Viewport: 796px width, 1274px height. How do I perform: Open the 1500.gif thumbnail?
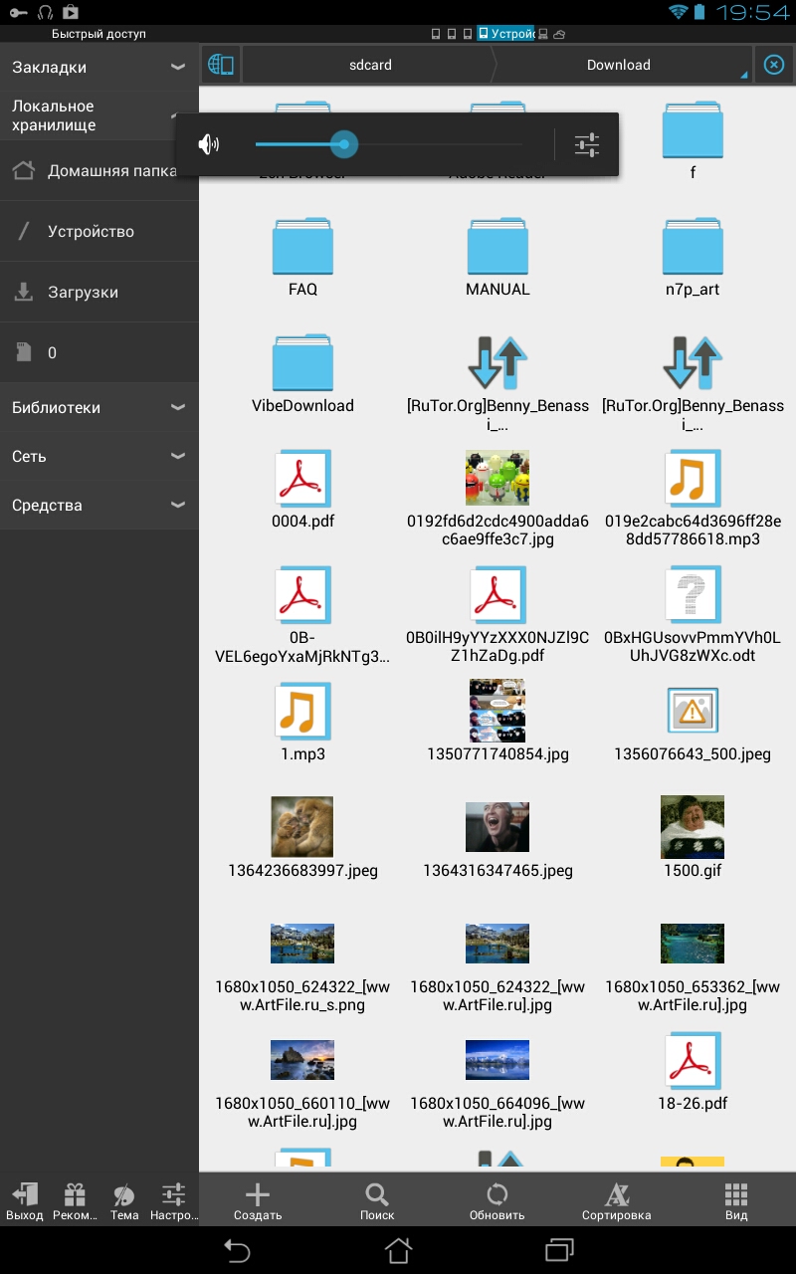pyautogui.click(x=693, y=827)
